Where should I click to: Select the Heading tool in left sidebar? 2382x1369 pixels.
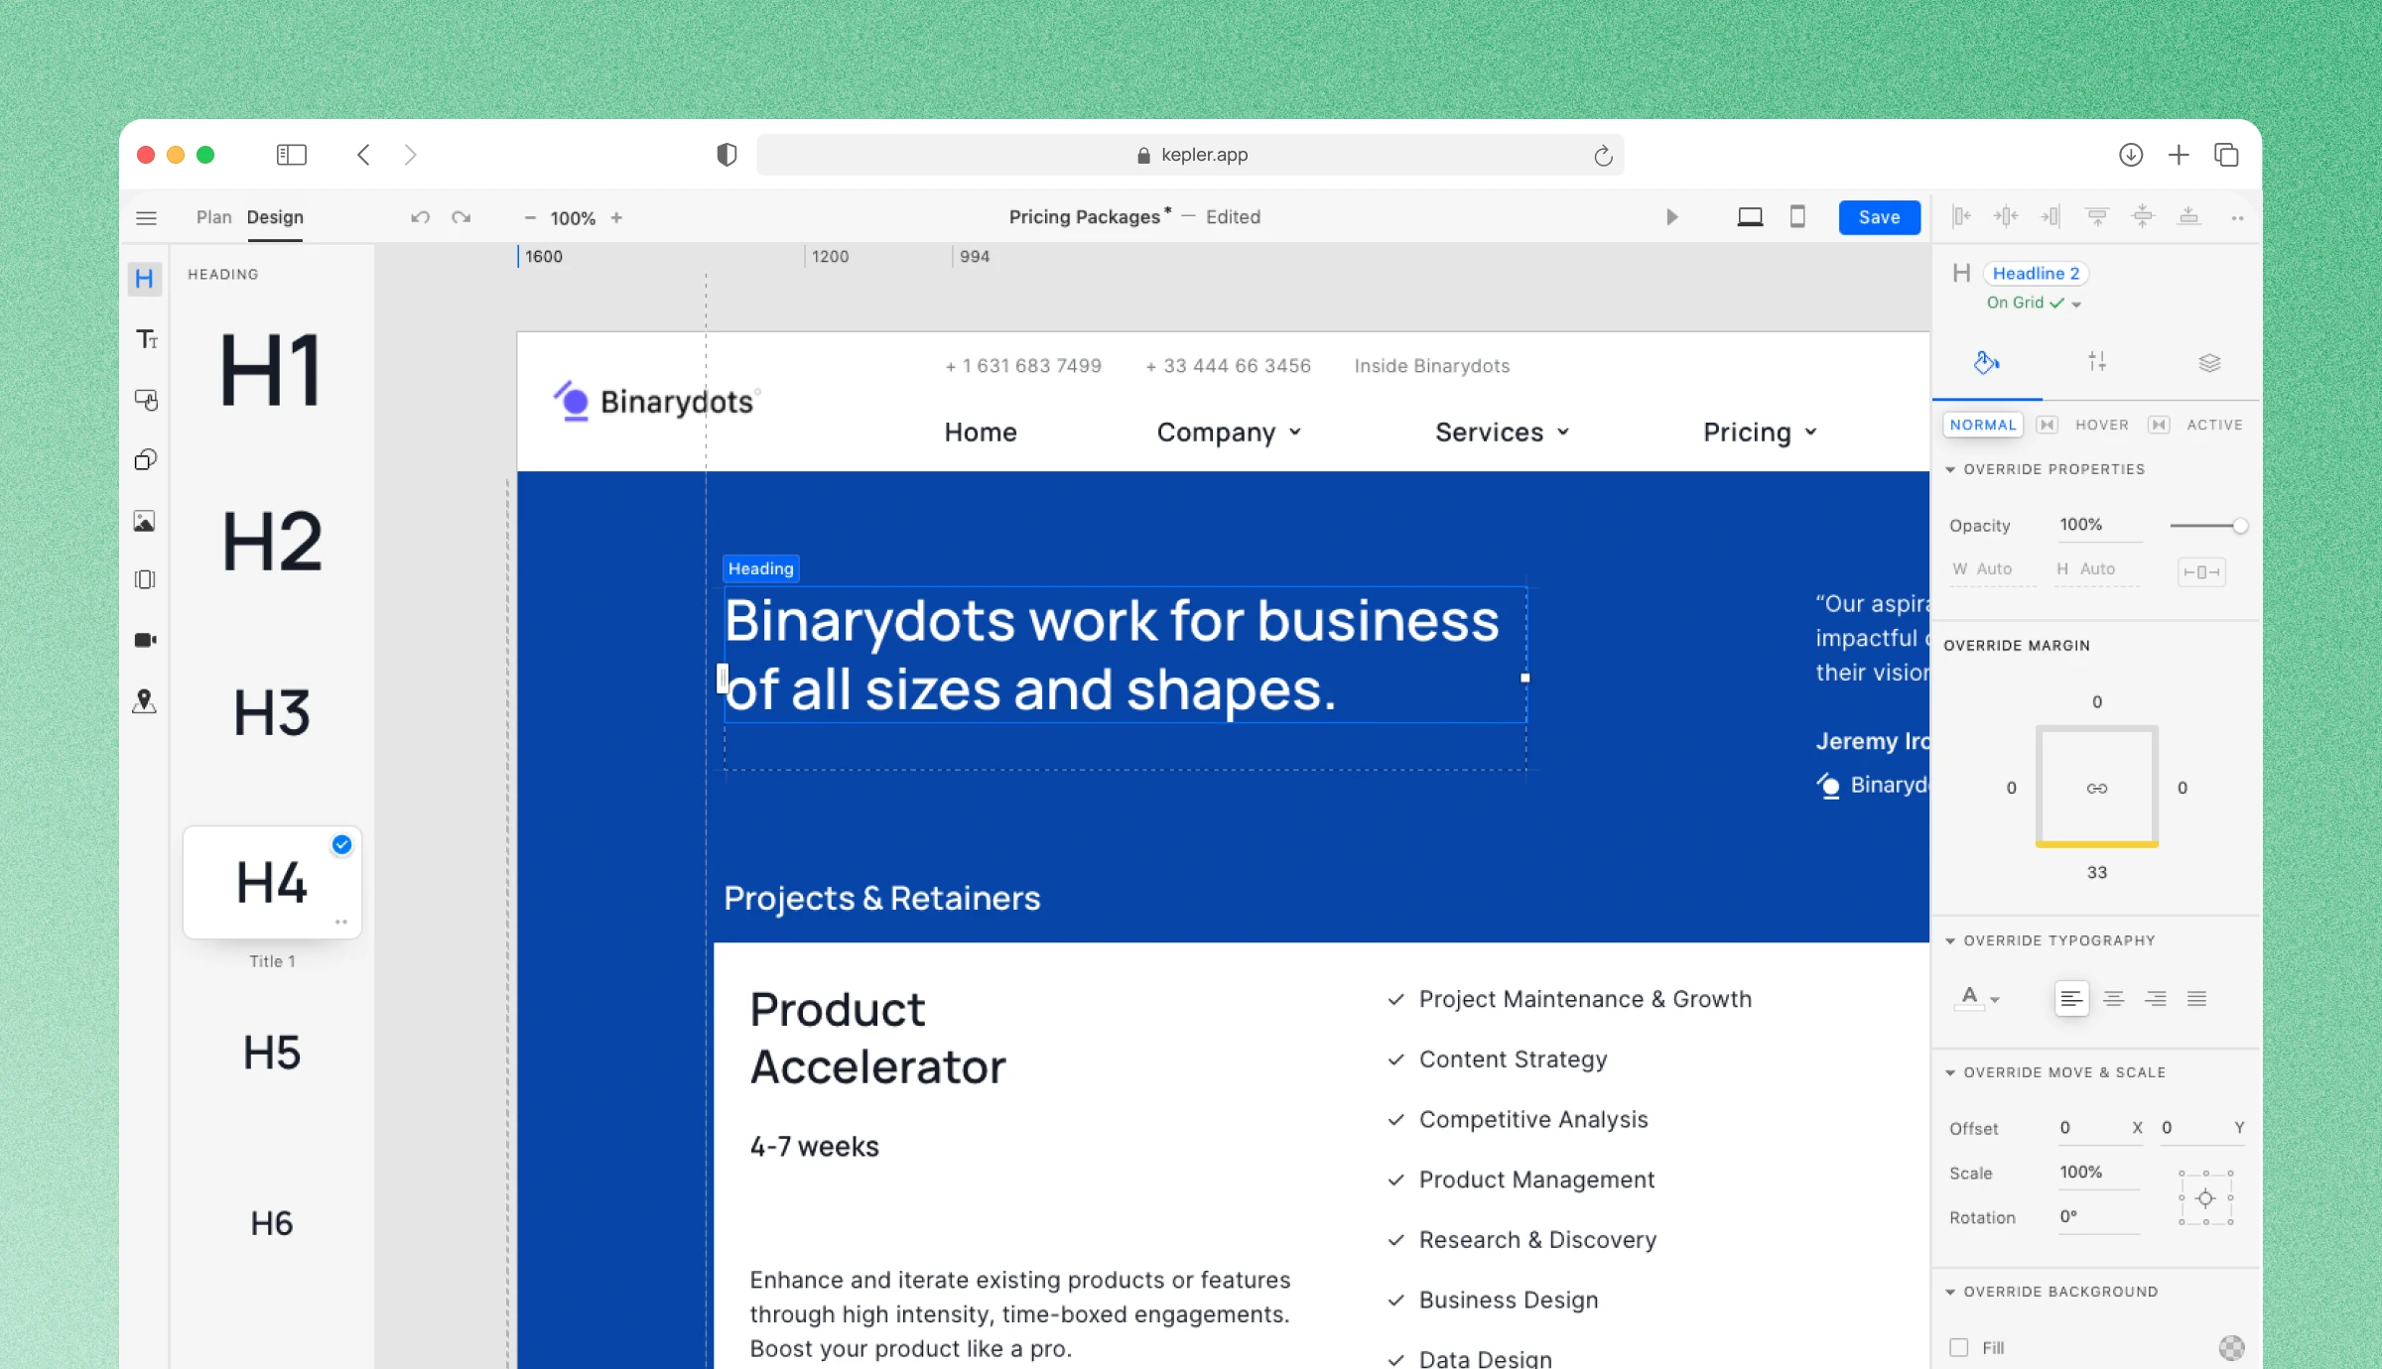pos(145,279)
